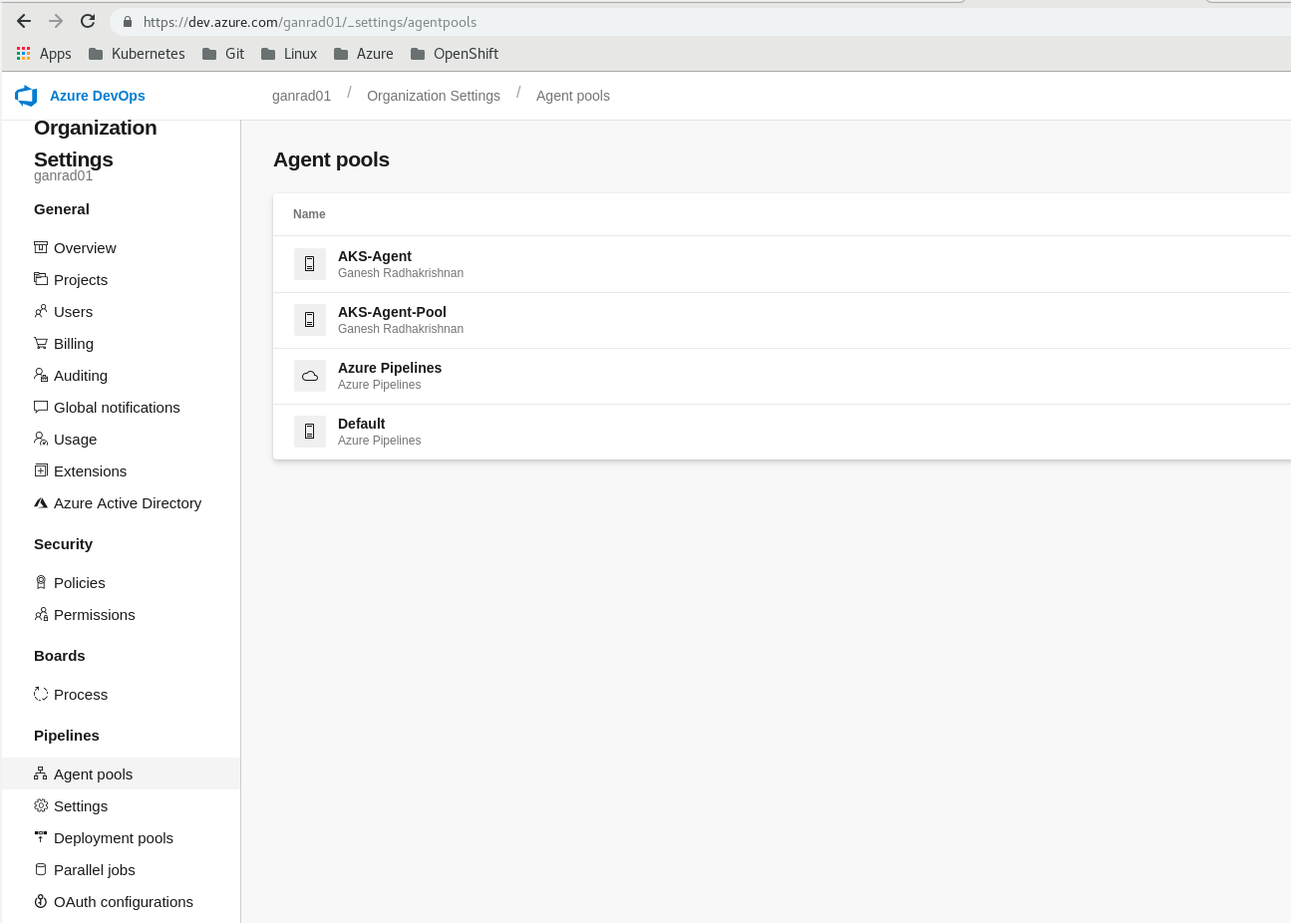Open Projects settings page
1291x923 pixels.
coord(81,280)
